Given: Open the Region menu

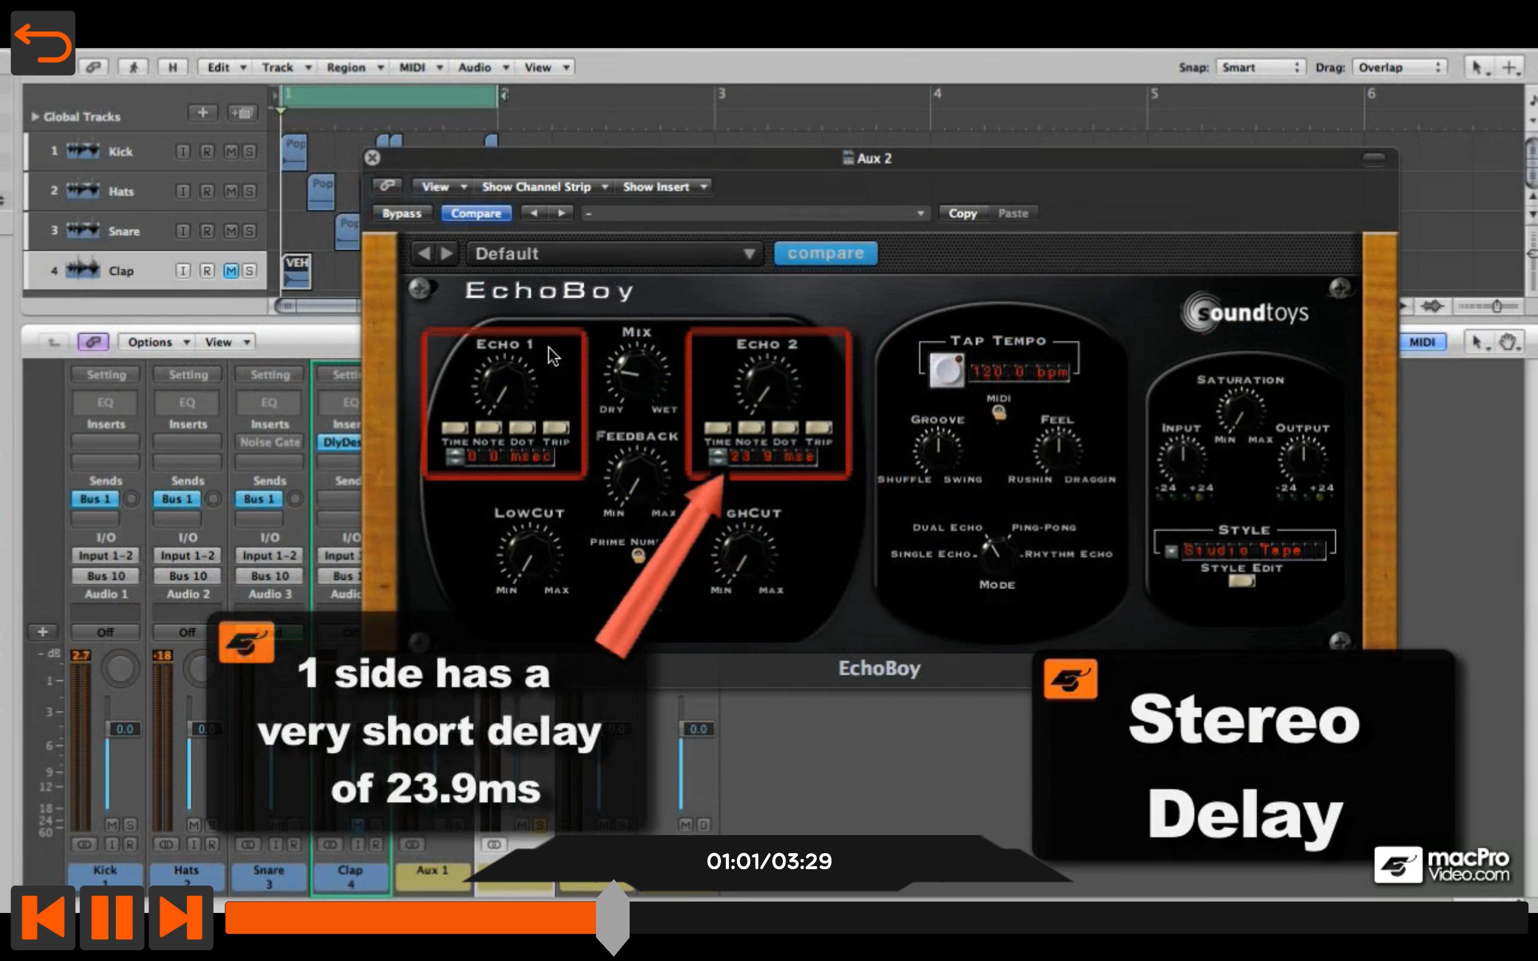Looking at the screenshot, I should click(x=354, y=67).
